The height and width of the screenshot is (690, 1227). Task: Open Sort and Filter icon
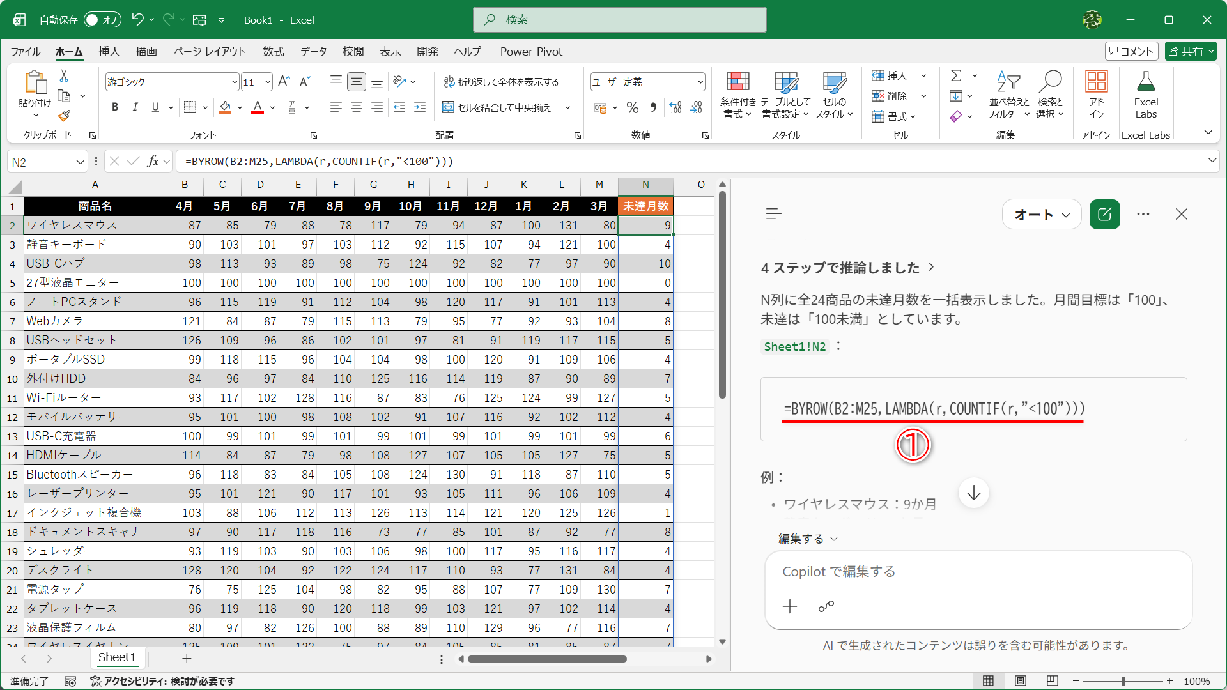coord(1008,96)
